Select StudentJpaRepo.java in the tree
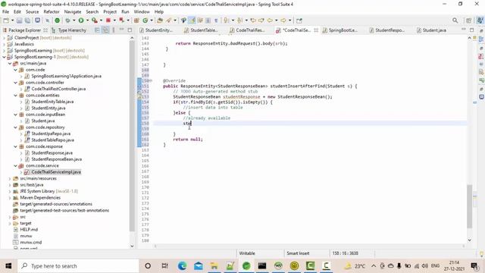This screenshot has width=485, height=273. tap(51, 133)
